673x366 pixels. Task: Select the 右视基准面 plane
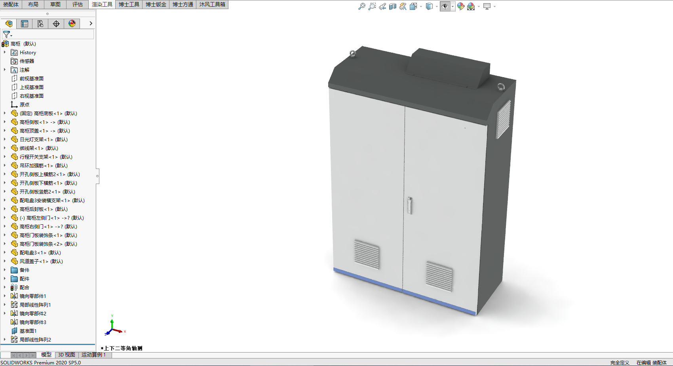(x=32, y=96)
